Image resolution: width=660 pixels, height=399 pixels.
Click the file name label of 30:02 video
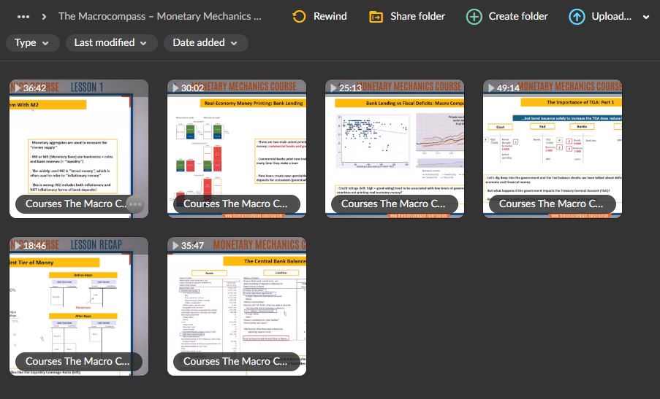235,204
